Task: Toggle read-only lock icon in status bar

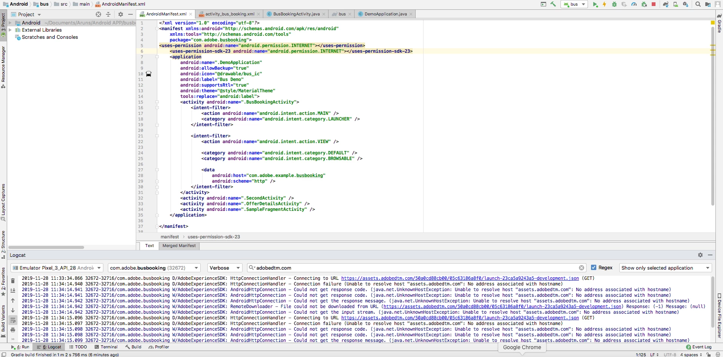Action: [x=709, y=354]
